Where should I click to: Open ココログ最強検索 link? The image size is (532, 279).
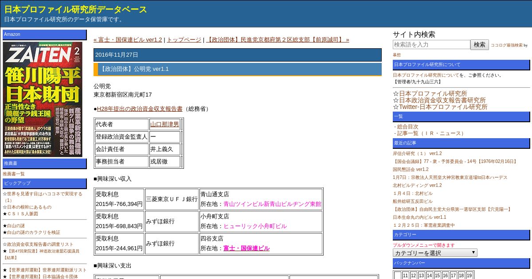coord(506,45)
